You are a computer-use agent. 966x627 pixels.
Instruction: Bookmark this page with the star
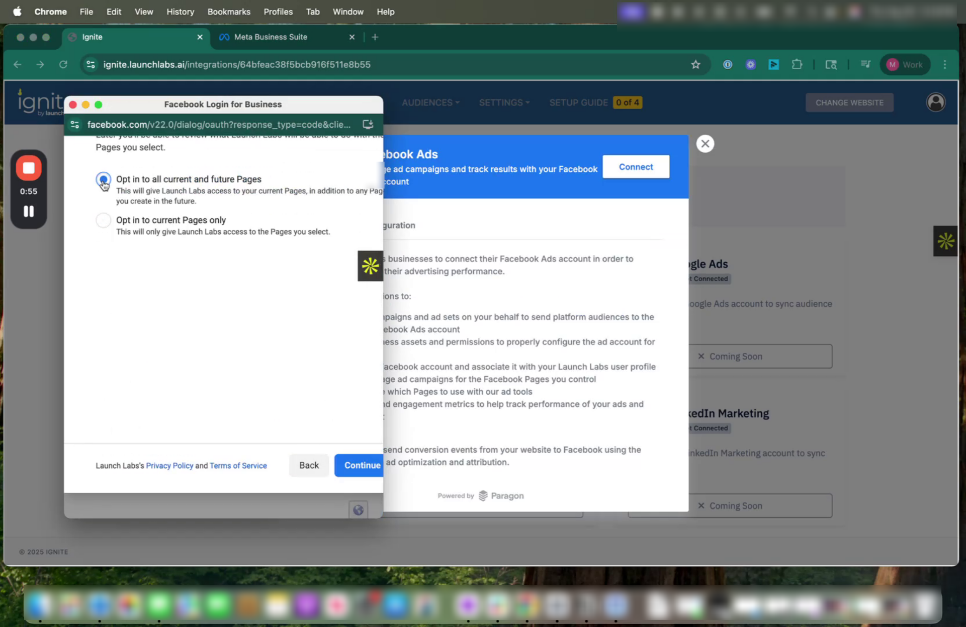click(x=695, y=65)
